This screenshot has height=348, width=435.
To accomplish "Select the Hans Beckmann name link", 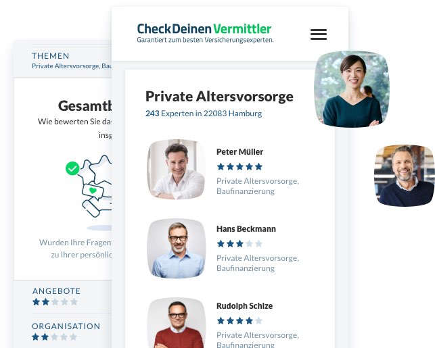I will (246, 229).
